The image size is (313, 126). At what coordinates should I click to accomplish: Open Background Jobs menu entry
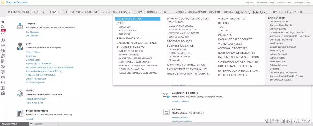click(x=179, y=41)
